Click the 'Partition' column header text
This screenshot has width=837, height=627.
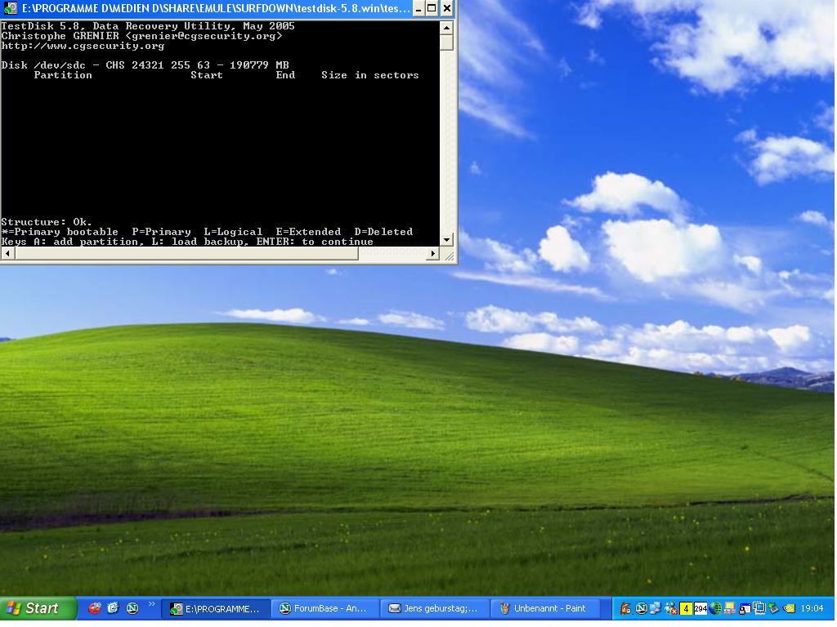(x=63, y=75)
